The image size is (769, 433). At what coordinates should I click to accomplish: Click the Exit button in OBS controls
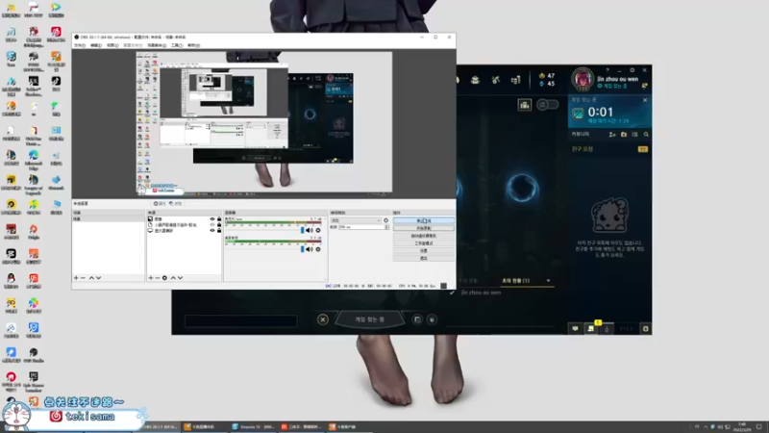coord(424,258)
